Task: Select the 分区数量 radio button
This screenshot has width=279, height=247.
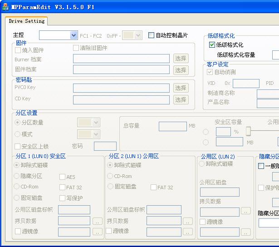Action: coord(17,122)
